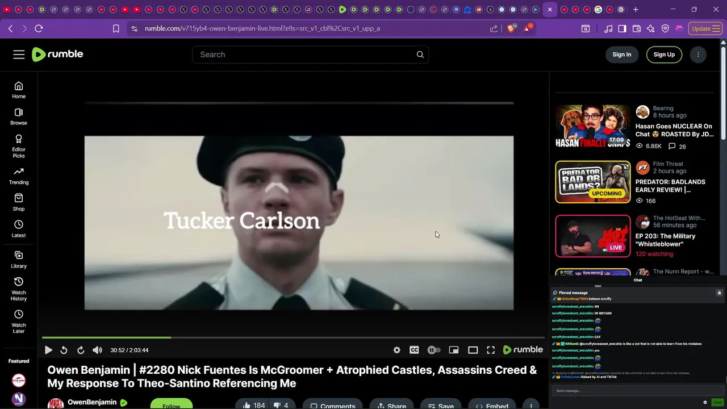Follow the OwenBenjamin channel
The height and width of the screenshot is (409, 727).
coord(171,404)
